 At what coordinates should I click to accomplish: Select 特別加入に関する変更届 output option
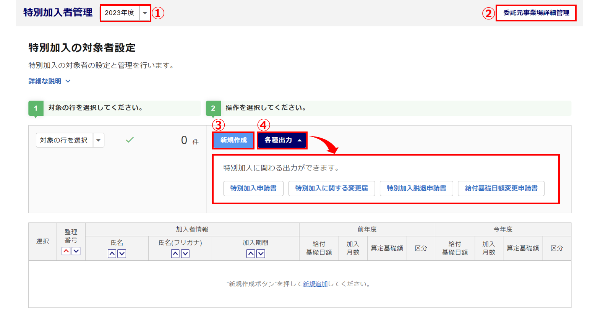[x=331, y=188]
